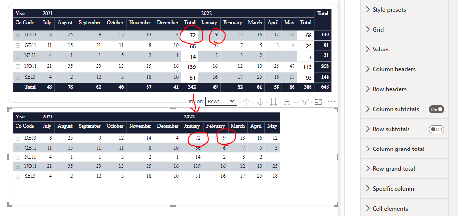Click the drill down arrow icon

click(x=260, y=102)
